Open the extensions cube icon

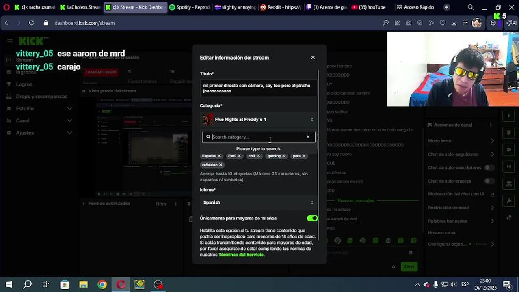coord(493,23)
